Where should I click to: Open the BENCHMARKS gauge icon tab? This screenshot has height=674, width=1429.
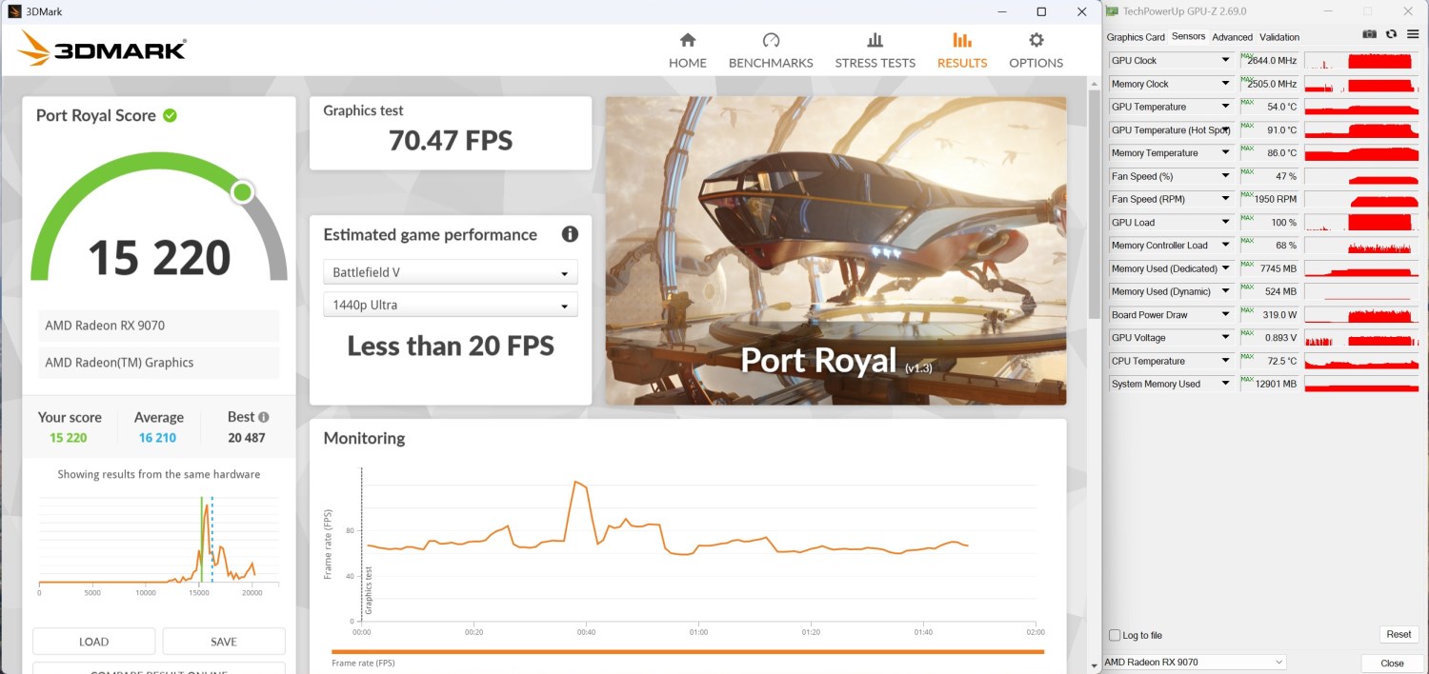(771, 51)
